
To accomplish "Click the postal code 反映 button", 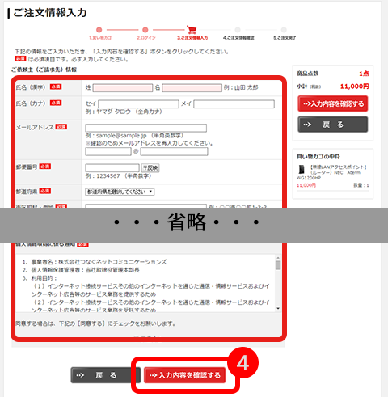I will [150, 168].
